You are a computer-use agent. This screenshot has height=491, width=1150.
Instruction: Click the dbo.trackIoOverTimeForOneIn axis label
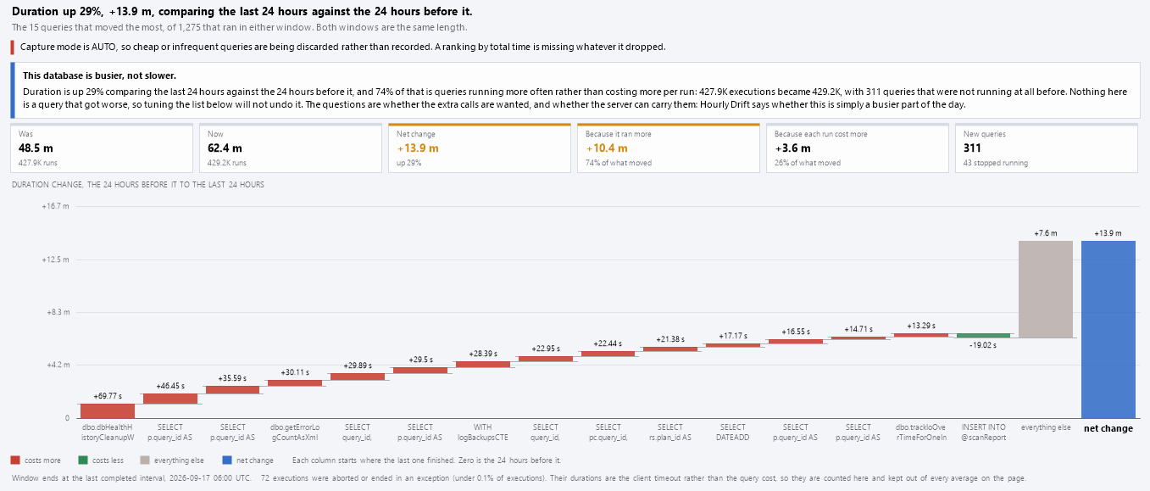pyautogui.click(x=920, y=432)
